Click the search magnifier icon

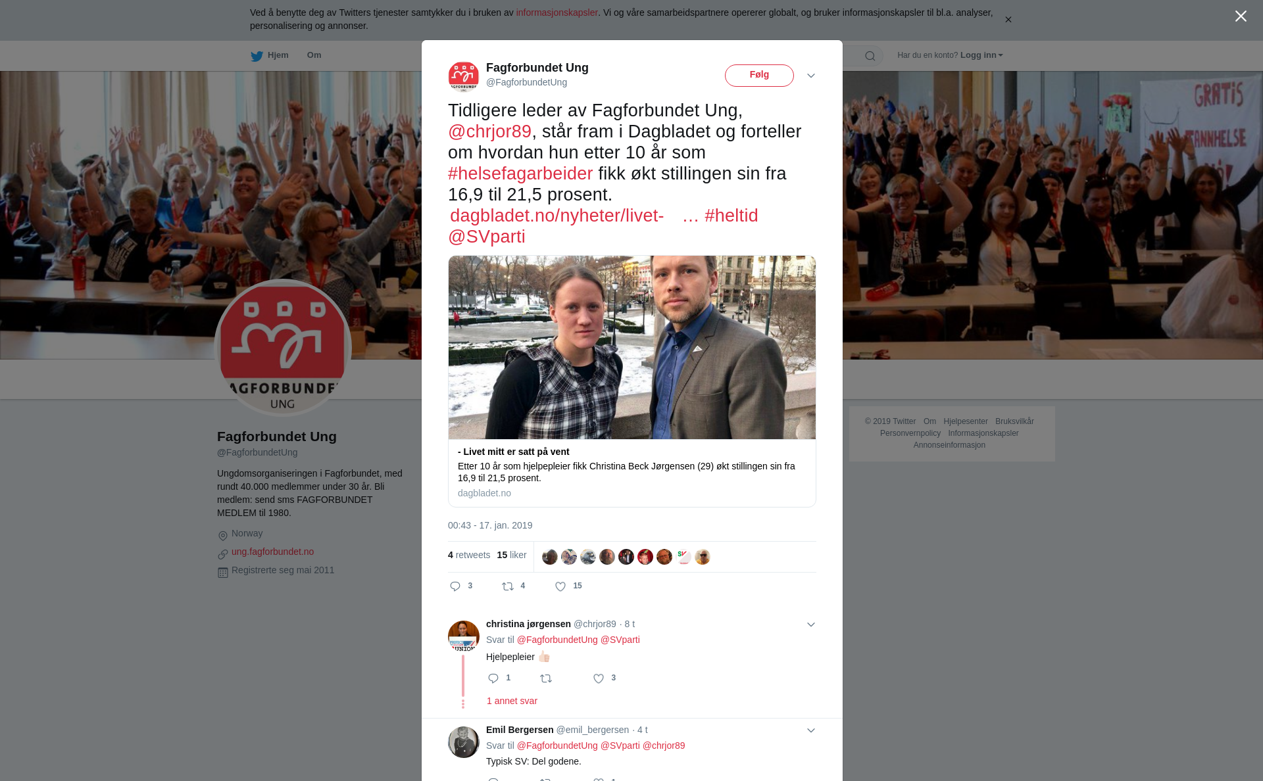click(x=870, y=56)
